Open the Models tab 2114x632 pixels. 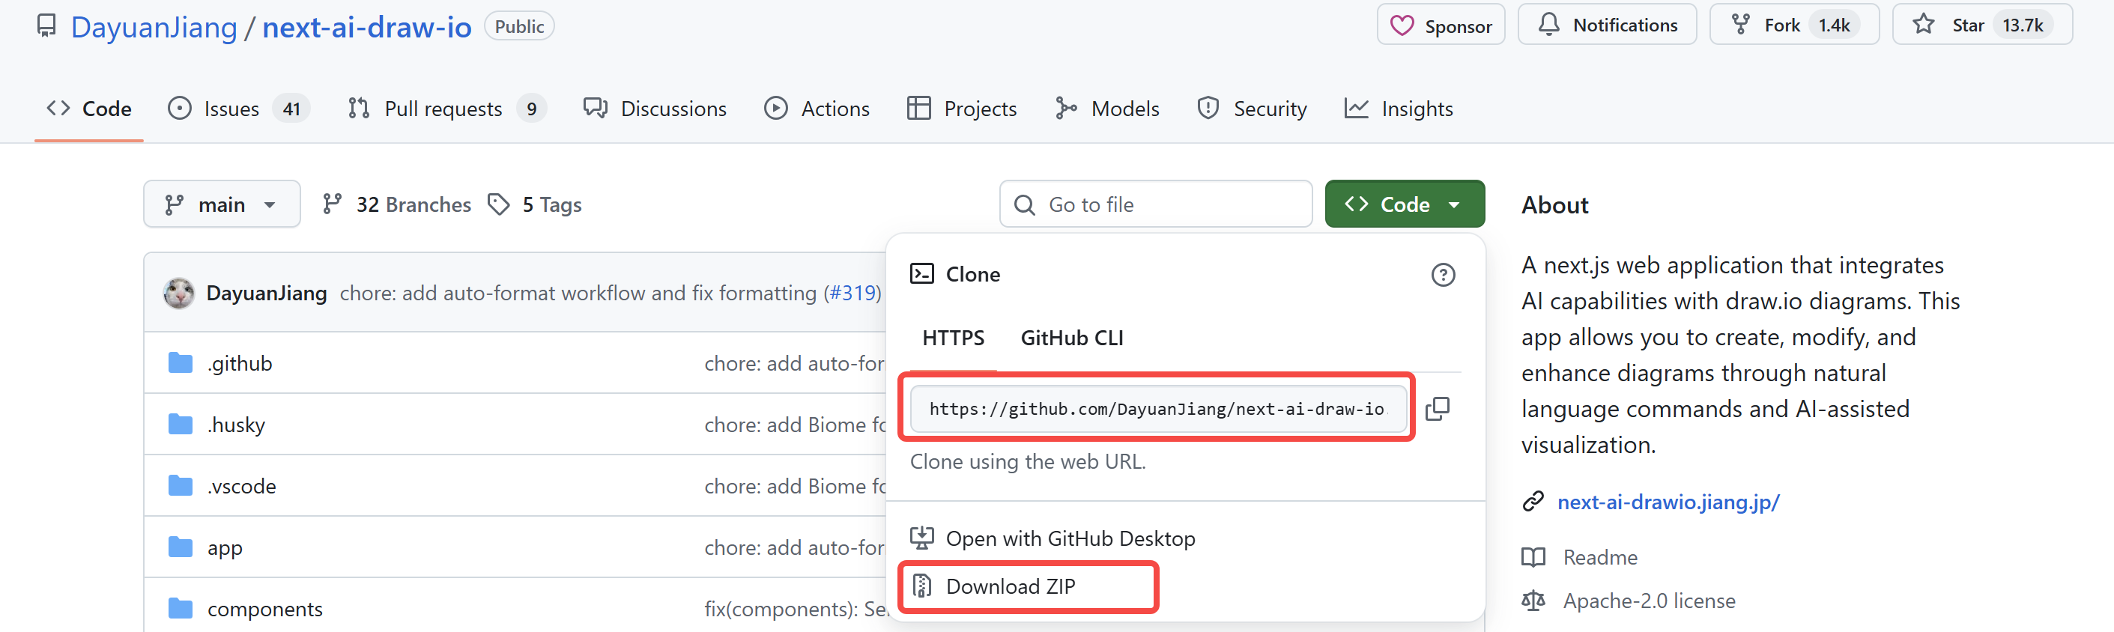point(1107,109)
